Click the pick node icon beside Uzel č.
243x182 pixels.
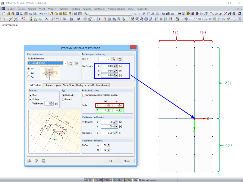114,59
